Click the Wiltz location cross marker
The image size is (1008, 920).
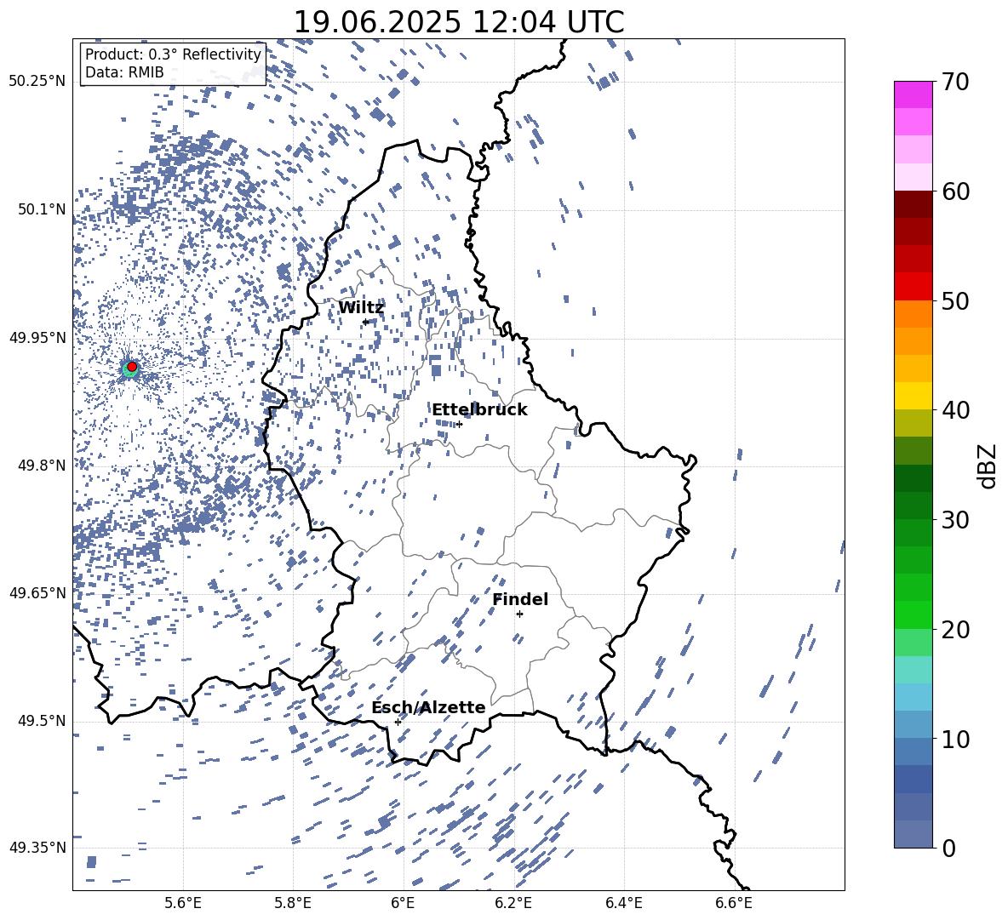point(366,322)
